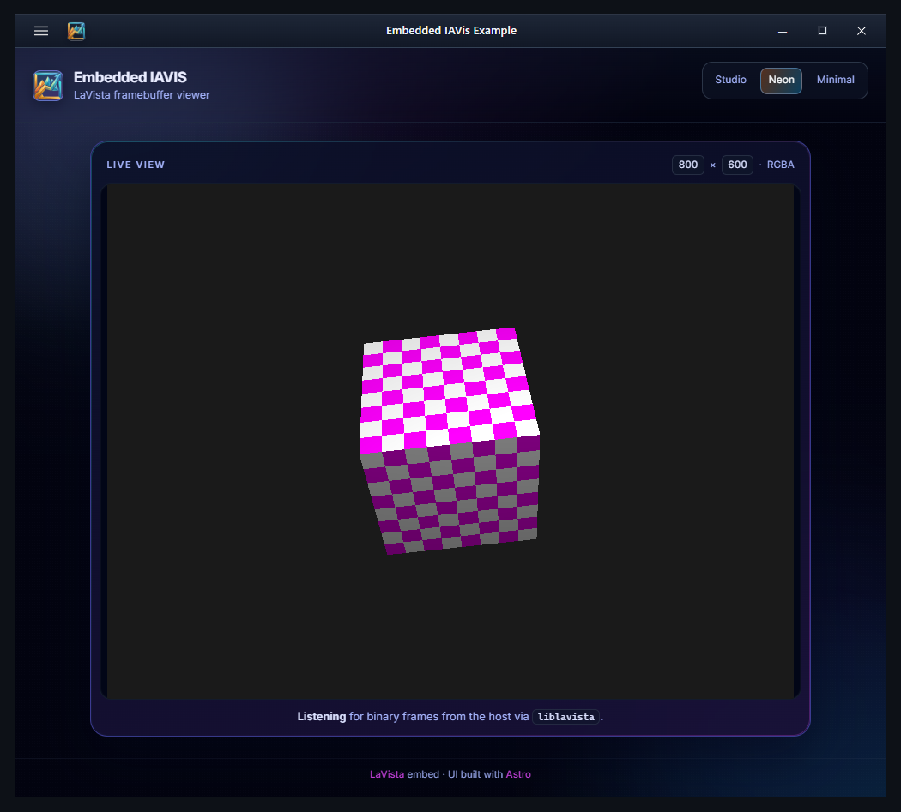Viewport: 901px width, 812px height.
Task: Click the rendered checkered cube
Action: click(450, 441)
